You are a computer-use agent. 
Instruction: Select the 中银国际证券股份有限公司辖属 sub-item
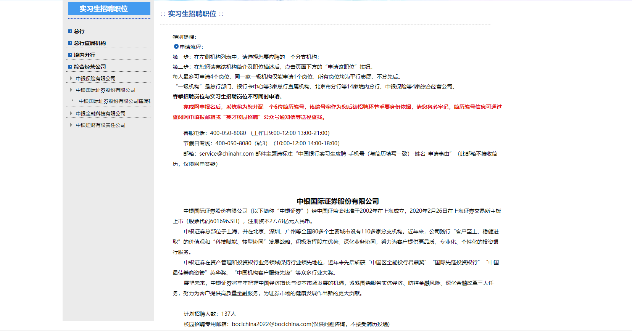click(114, 101)
